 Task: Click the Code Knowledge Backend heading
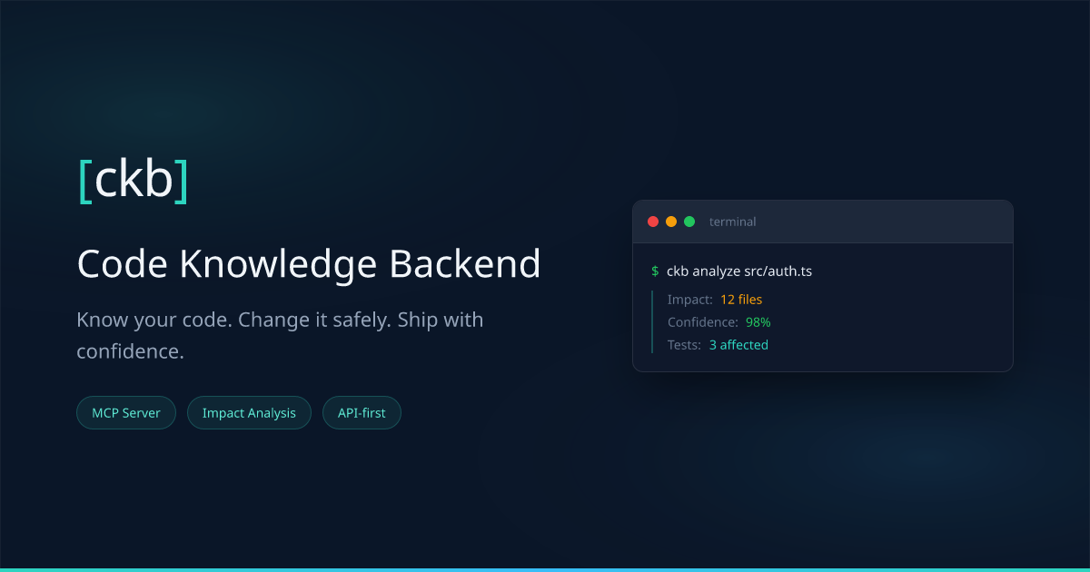click(x=309, y=263)
